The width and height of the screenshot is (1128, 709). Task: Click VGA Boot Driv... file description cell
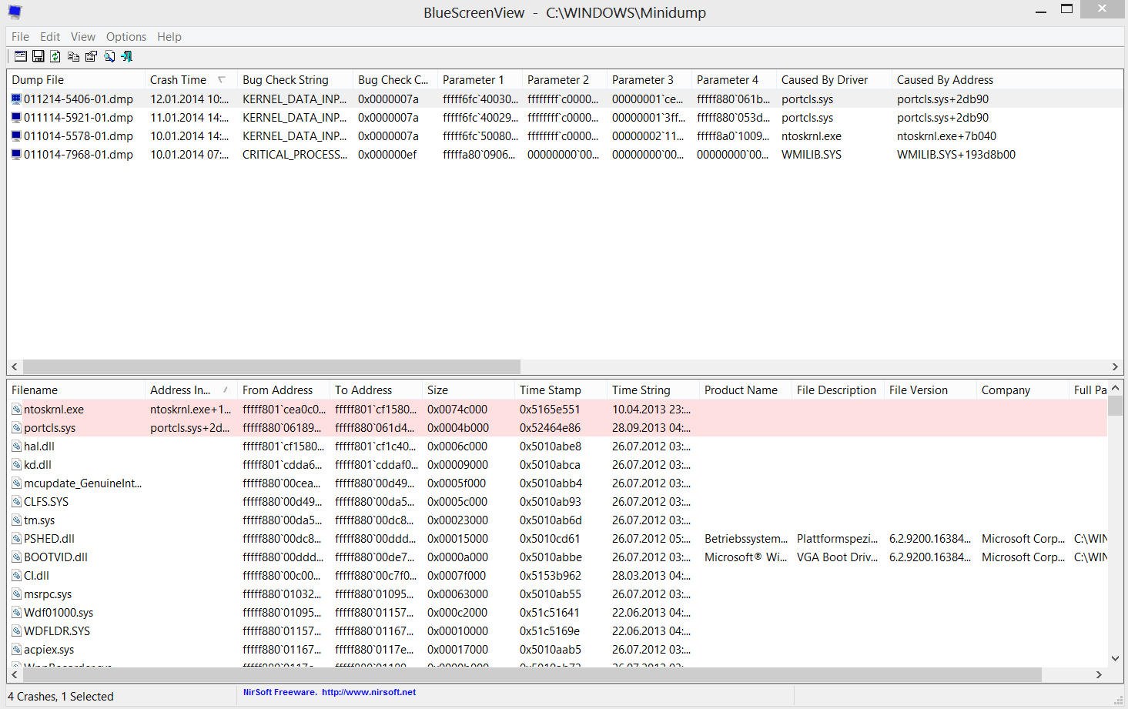837,557
